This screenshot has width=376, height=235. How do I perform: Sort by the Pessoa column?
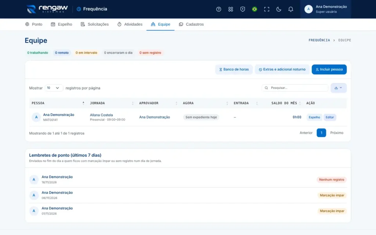pyautogui.click(x=58, y=103)
